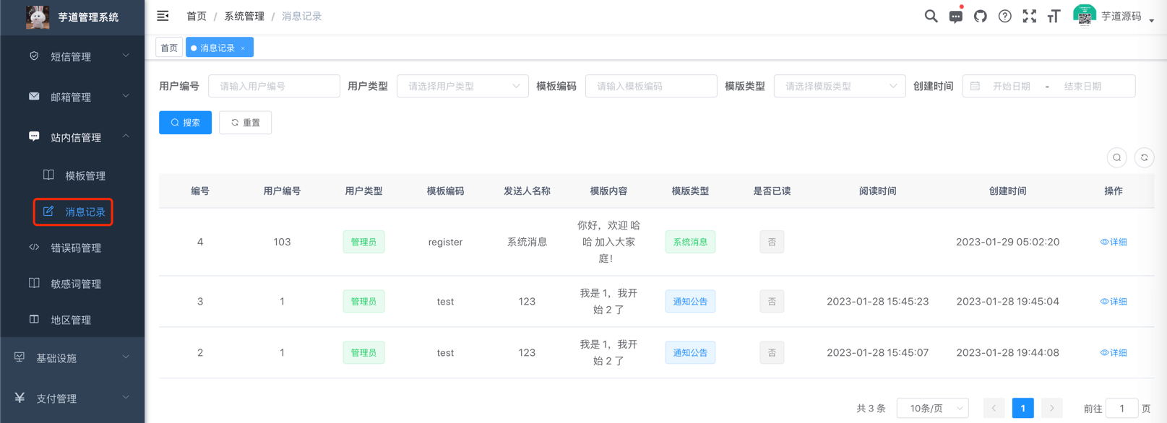Click the 用户编号 input field
The image size is (1167, 423).
274,86
